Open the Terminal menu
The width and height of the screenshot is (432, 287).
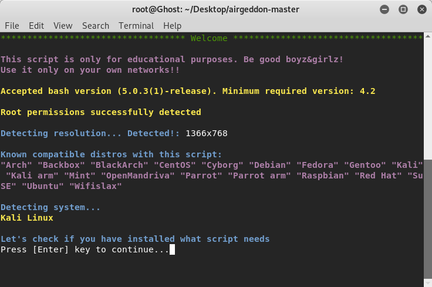(136, 26)
